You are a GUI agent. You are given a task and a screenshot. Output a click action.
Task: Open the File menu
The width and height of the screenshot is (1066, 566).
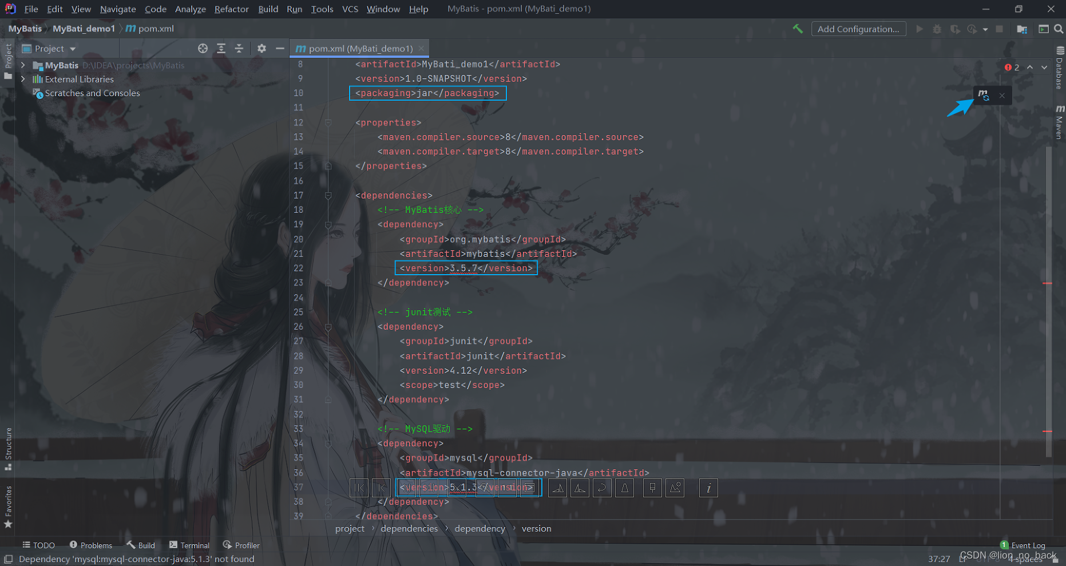pos(31,9)
